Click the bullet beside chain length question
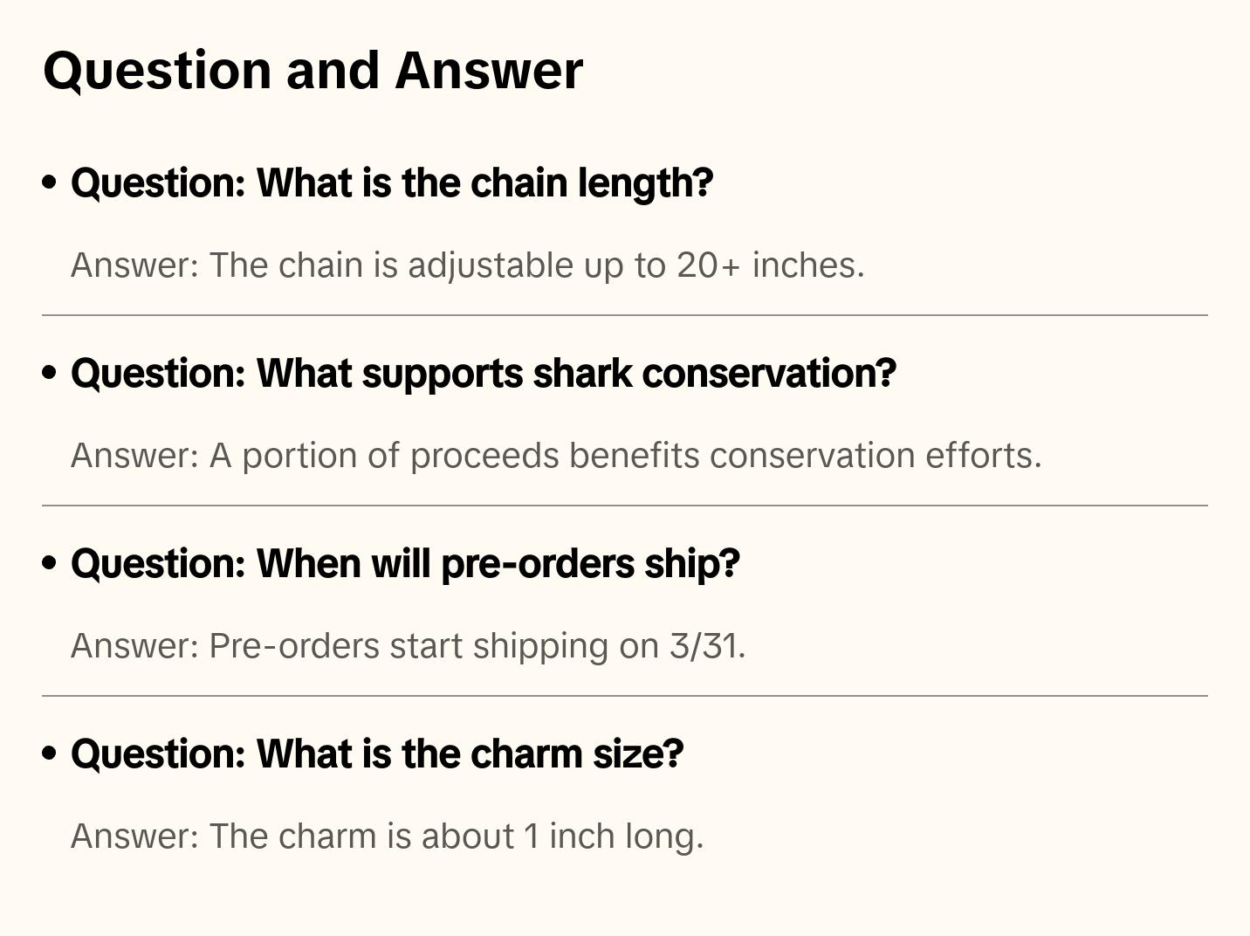The width and height of the screenshot is (1250, 936). coord(50,182)
